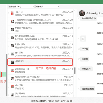Click avatar of Iris (24) contact
Viewport: 103px width, 103px height.
pyautogui.click(x=12, y=87)
